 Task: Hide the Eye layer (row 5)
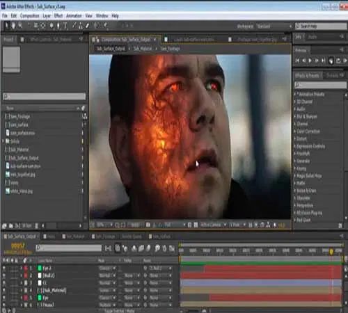[4, 298]
